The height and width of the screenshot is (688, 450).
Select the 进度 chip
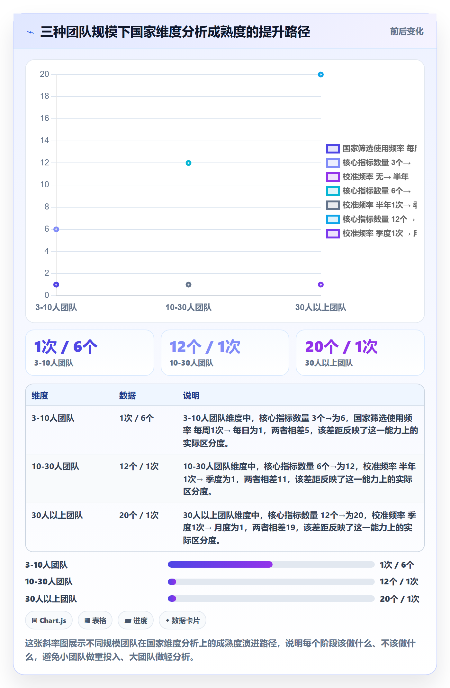[x=136, y=620]
